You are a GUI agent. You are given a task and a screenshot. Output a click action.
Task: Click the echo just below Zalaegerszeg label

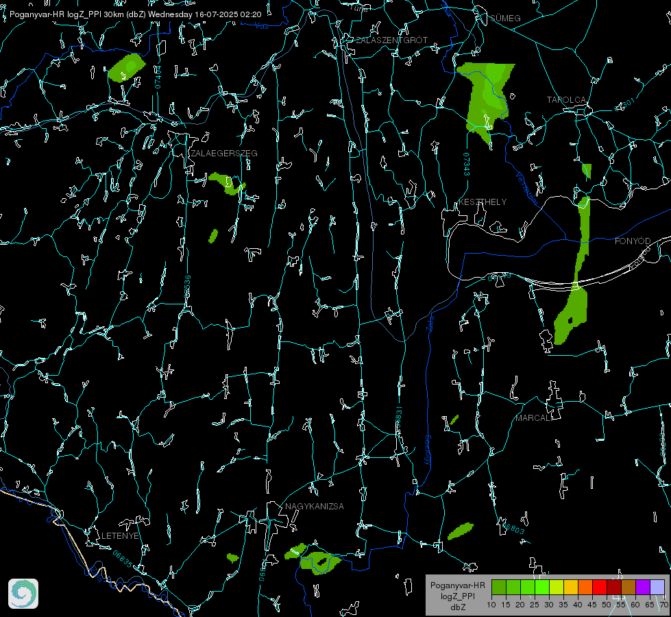click(x=228, y=183)
